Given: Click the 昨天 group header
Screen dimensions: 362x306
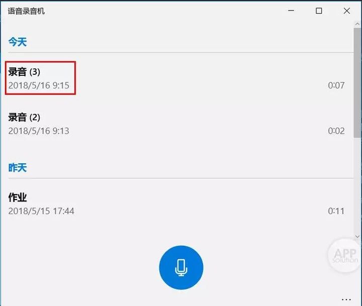Looking at the screenshot, I should 18,167.
